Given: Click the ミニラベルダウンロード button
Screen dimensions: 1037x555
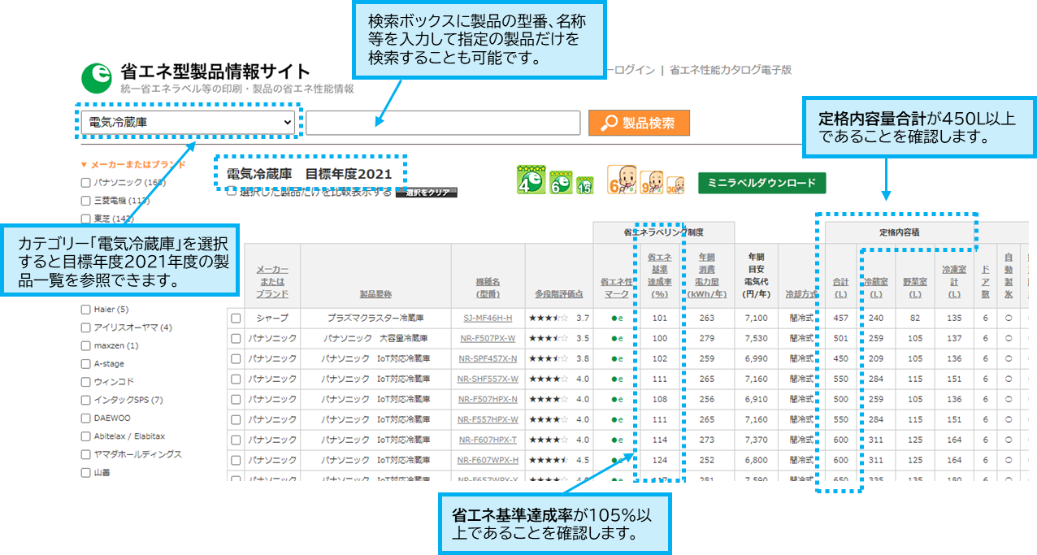Looking at the screenshot, I should pyautogui.click(x=761, y=183).
